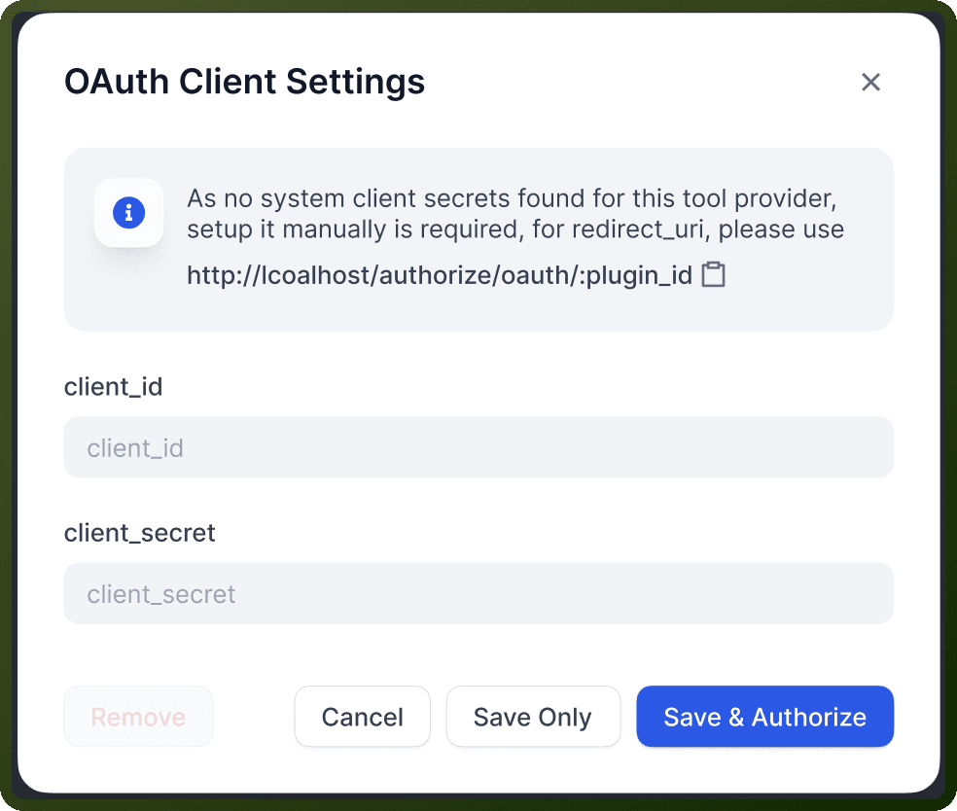Screen dimensions: 957x811
Task: Focus the client_secret input field
Action: coord(478,593)
